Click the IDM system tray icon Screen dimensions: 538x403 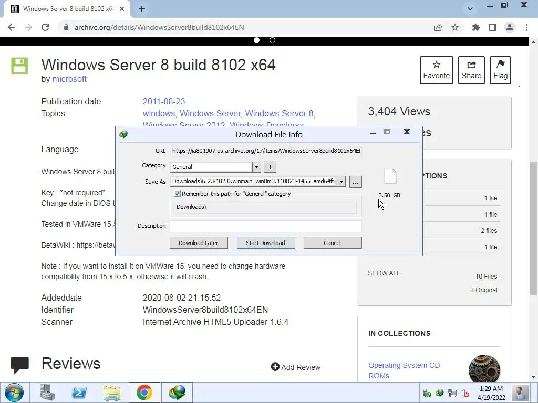pyautogui.click(x=440, y=393)
